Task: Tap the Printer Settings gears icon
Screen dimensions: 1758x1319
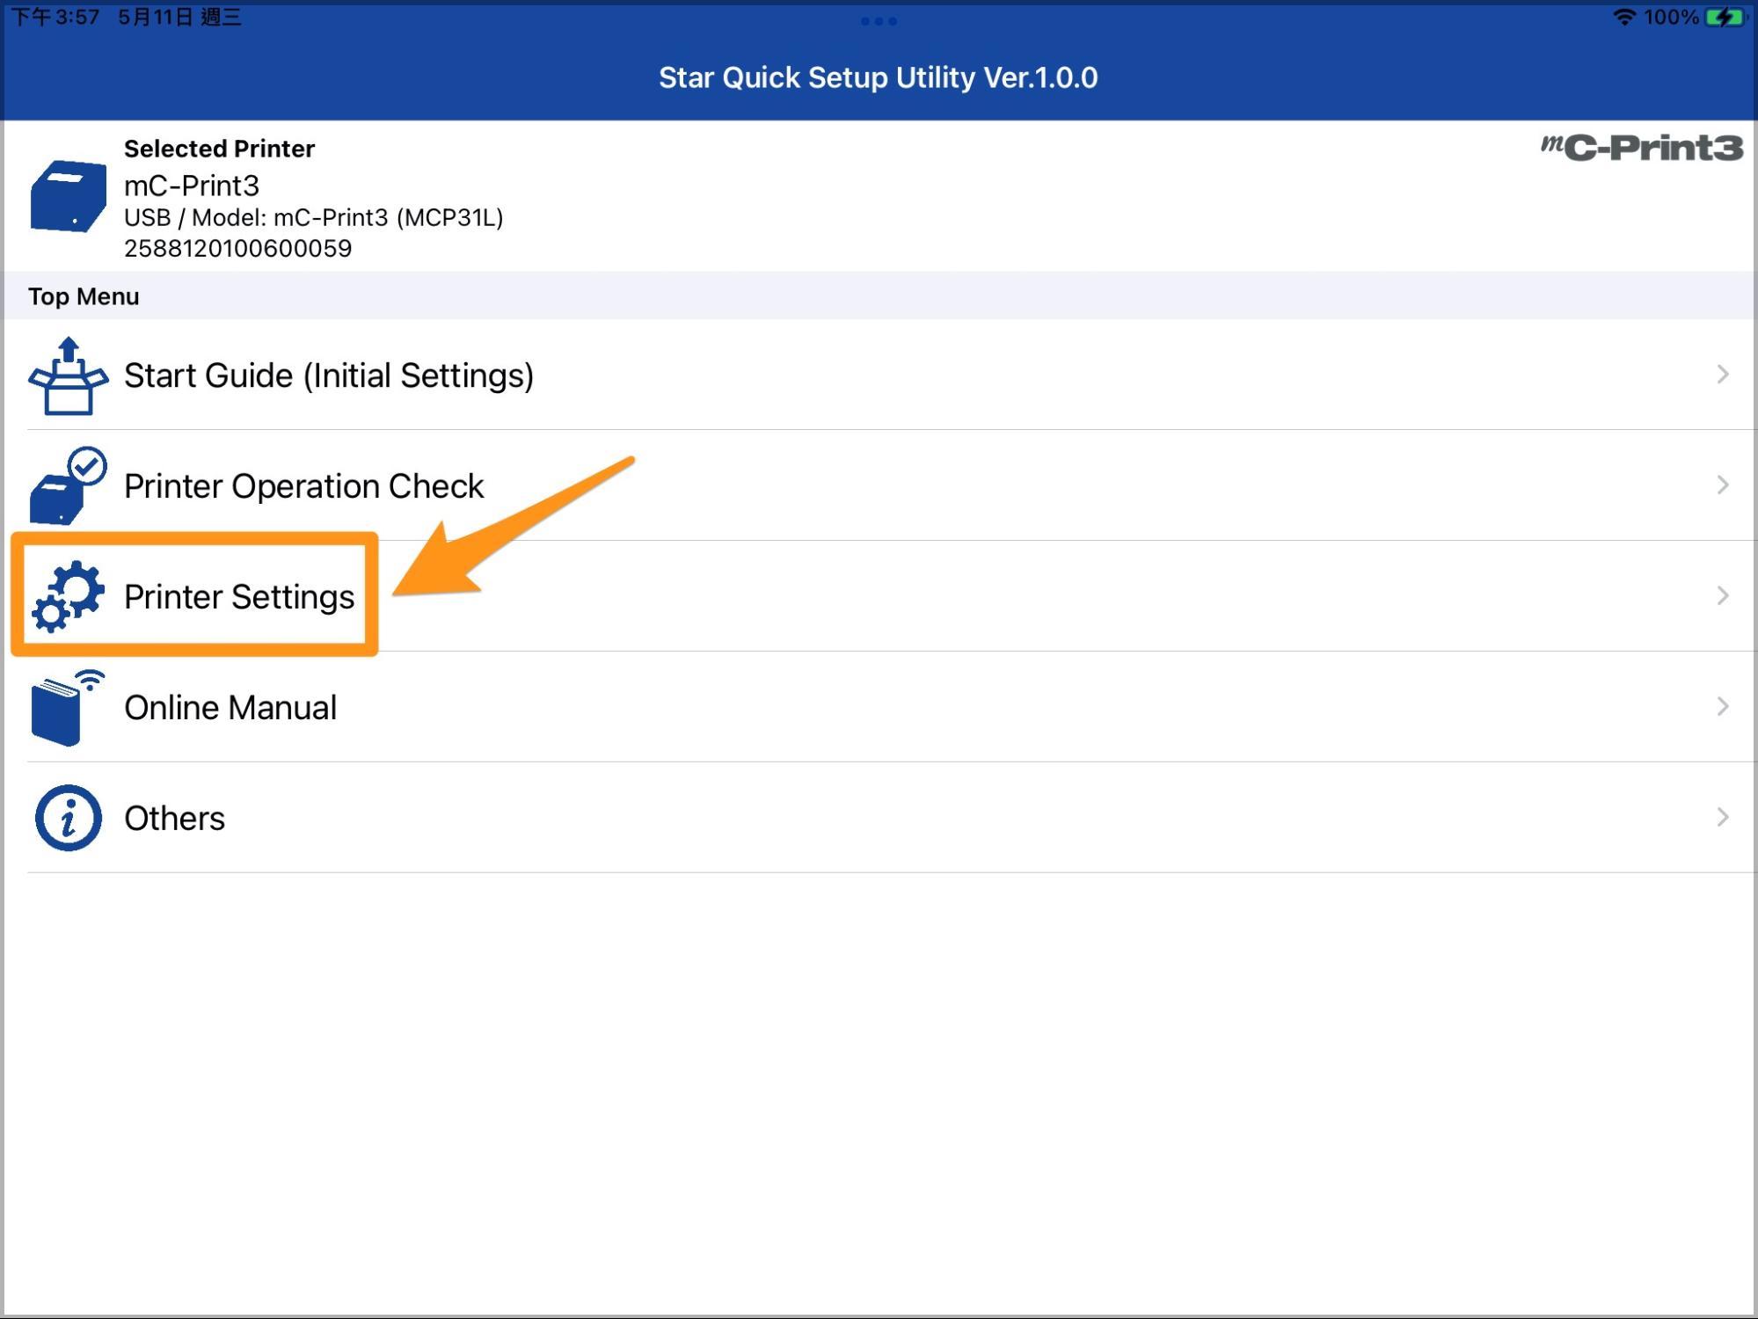Action: (x=68, y=597)
